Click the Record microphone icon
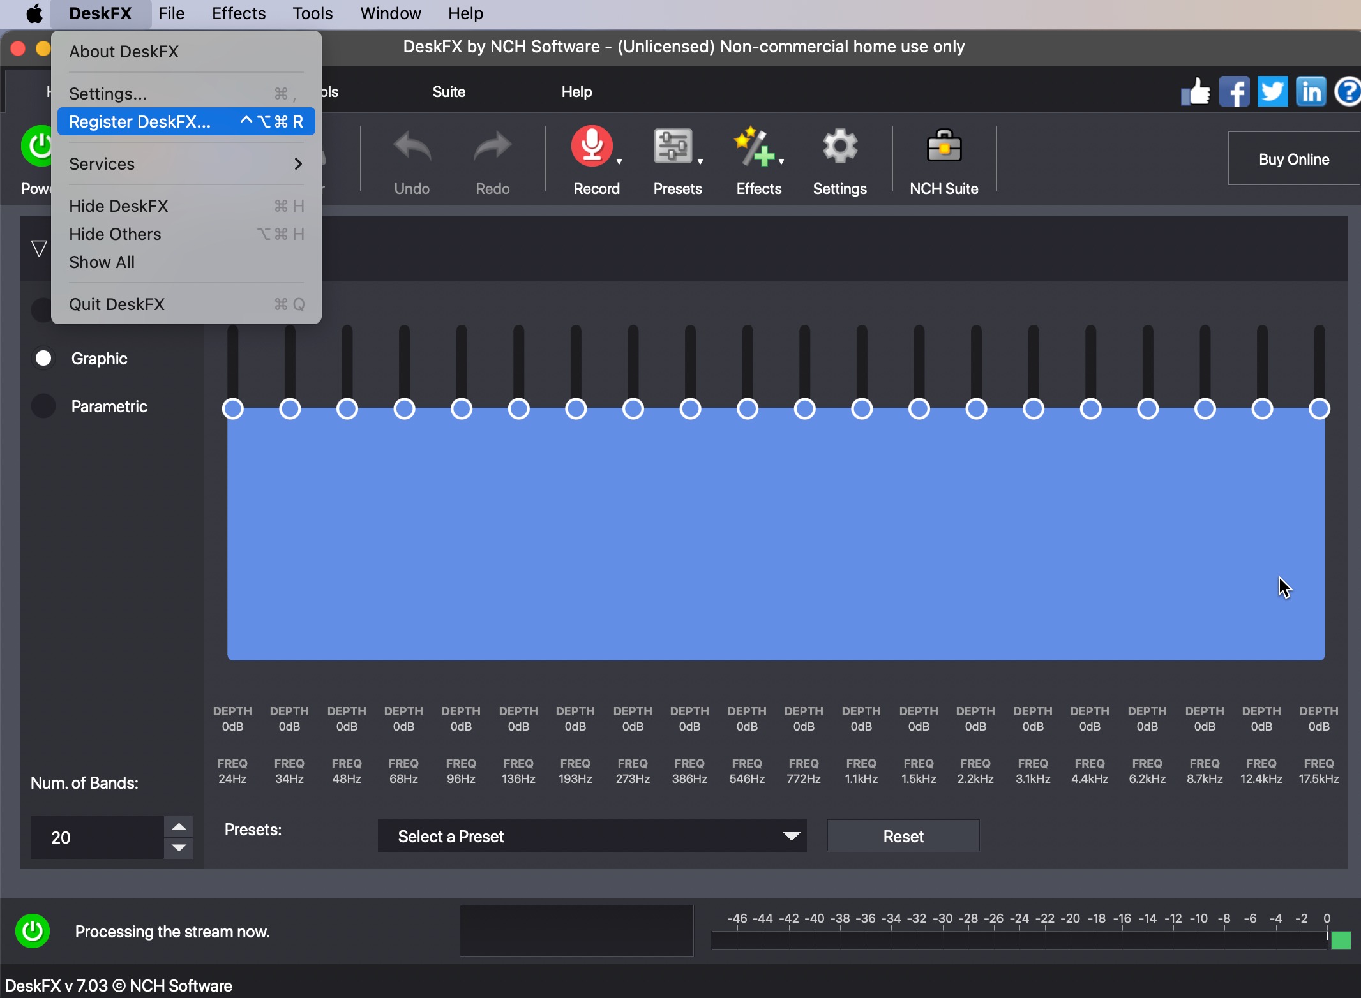Image resolution: width=1361 pixels, height=998 pixels. [x=592, y=147]
